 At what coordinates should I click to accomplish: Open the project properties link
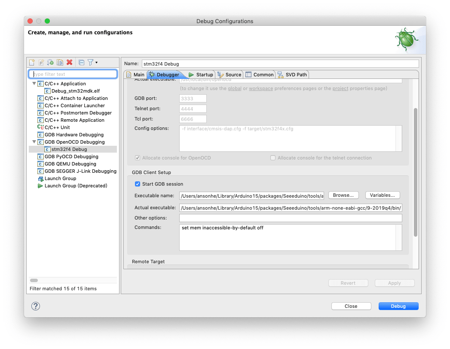point(340,88)
